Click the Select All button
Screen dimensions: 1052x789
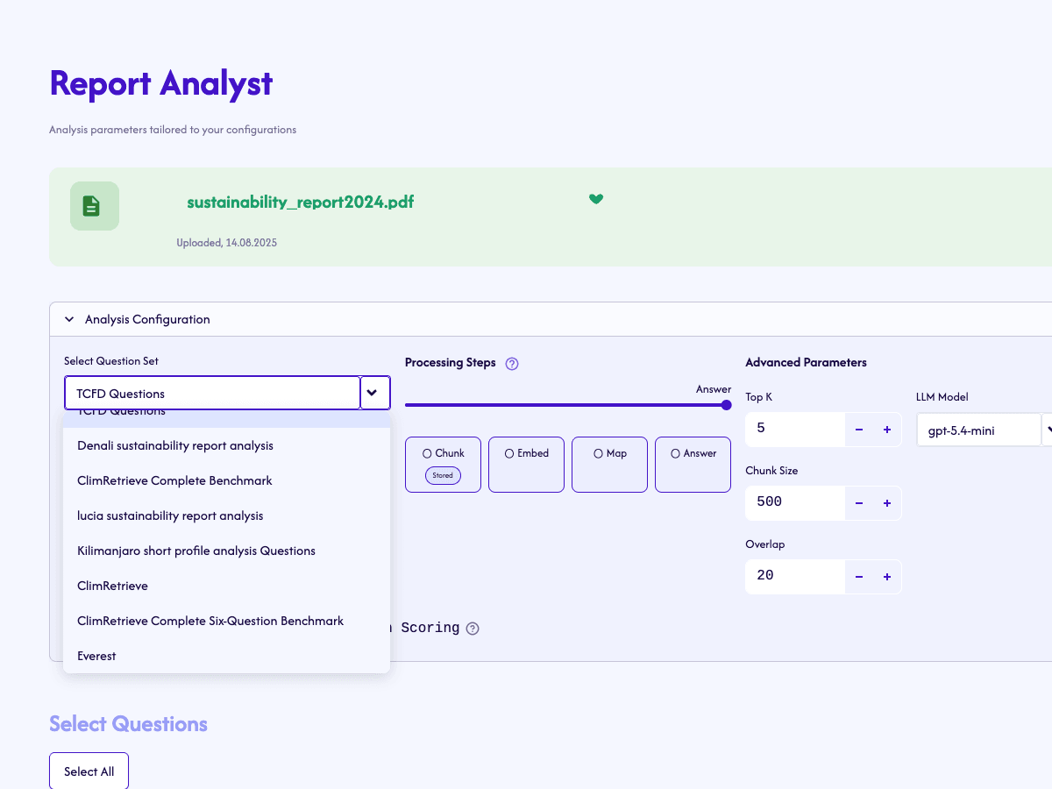89,771
